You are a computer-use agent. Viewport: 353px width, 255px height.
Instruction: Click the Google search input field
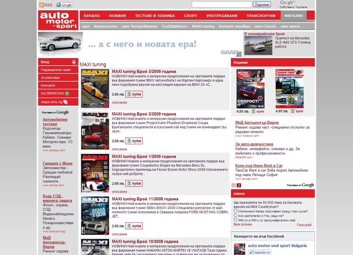pyautogui.click(x=222, y=4)
